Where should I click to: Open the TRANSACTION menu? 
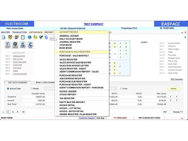coord(20,32)
